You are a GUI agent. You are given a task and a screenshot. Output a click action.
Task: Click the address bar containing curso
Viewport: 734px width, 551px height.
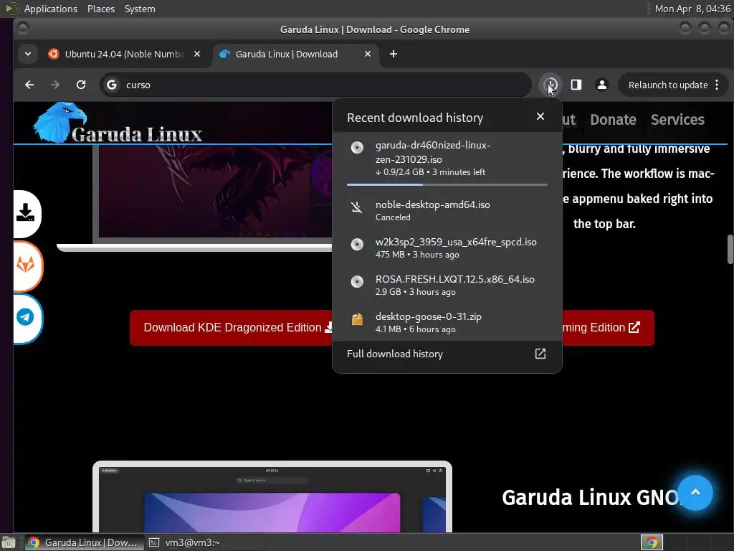(x=315, y=85)
